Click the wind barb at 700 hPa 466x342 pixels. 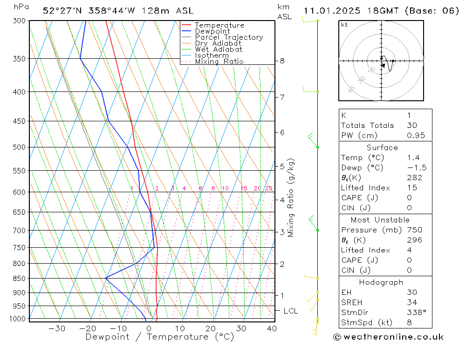point(314,223)
